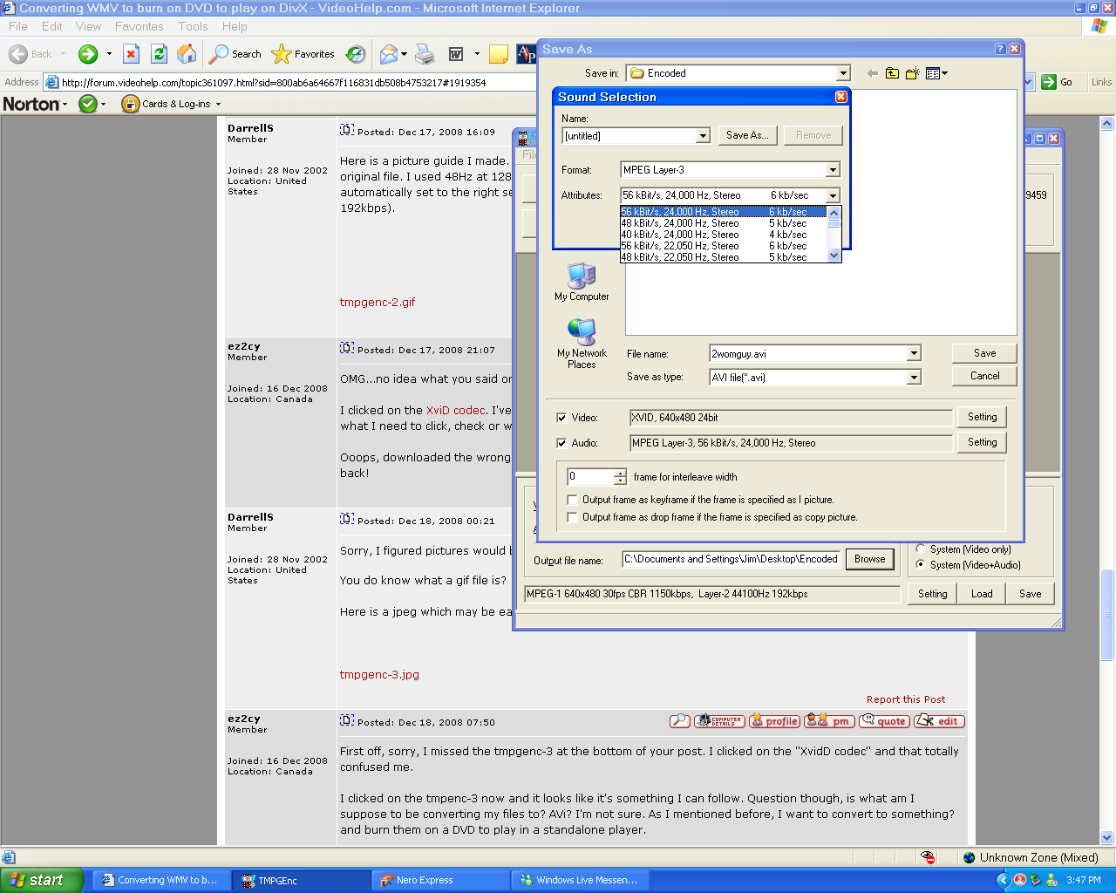Select 40 kBit/s, 24,000 Hz, Stereo attribute
1116x893 pixels.
point(724,235)
